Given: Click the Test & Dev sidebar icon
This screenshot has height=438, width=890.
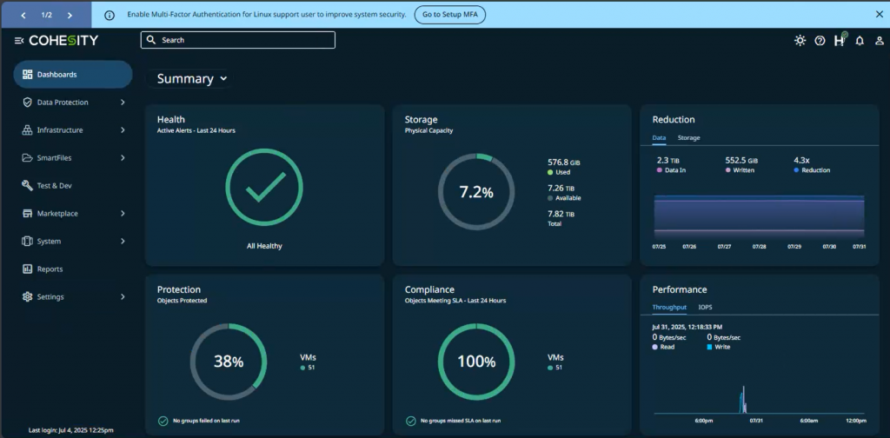Looking at the screenshot, I should [28, 186].
